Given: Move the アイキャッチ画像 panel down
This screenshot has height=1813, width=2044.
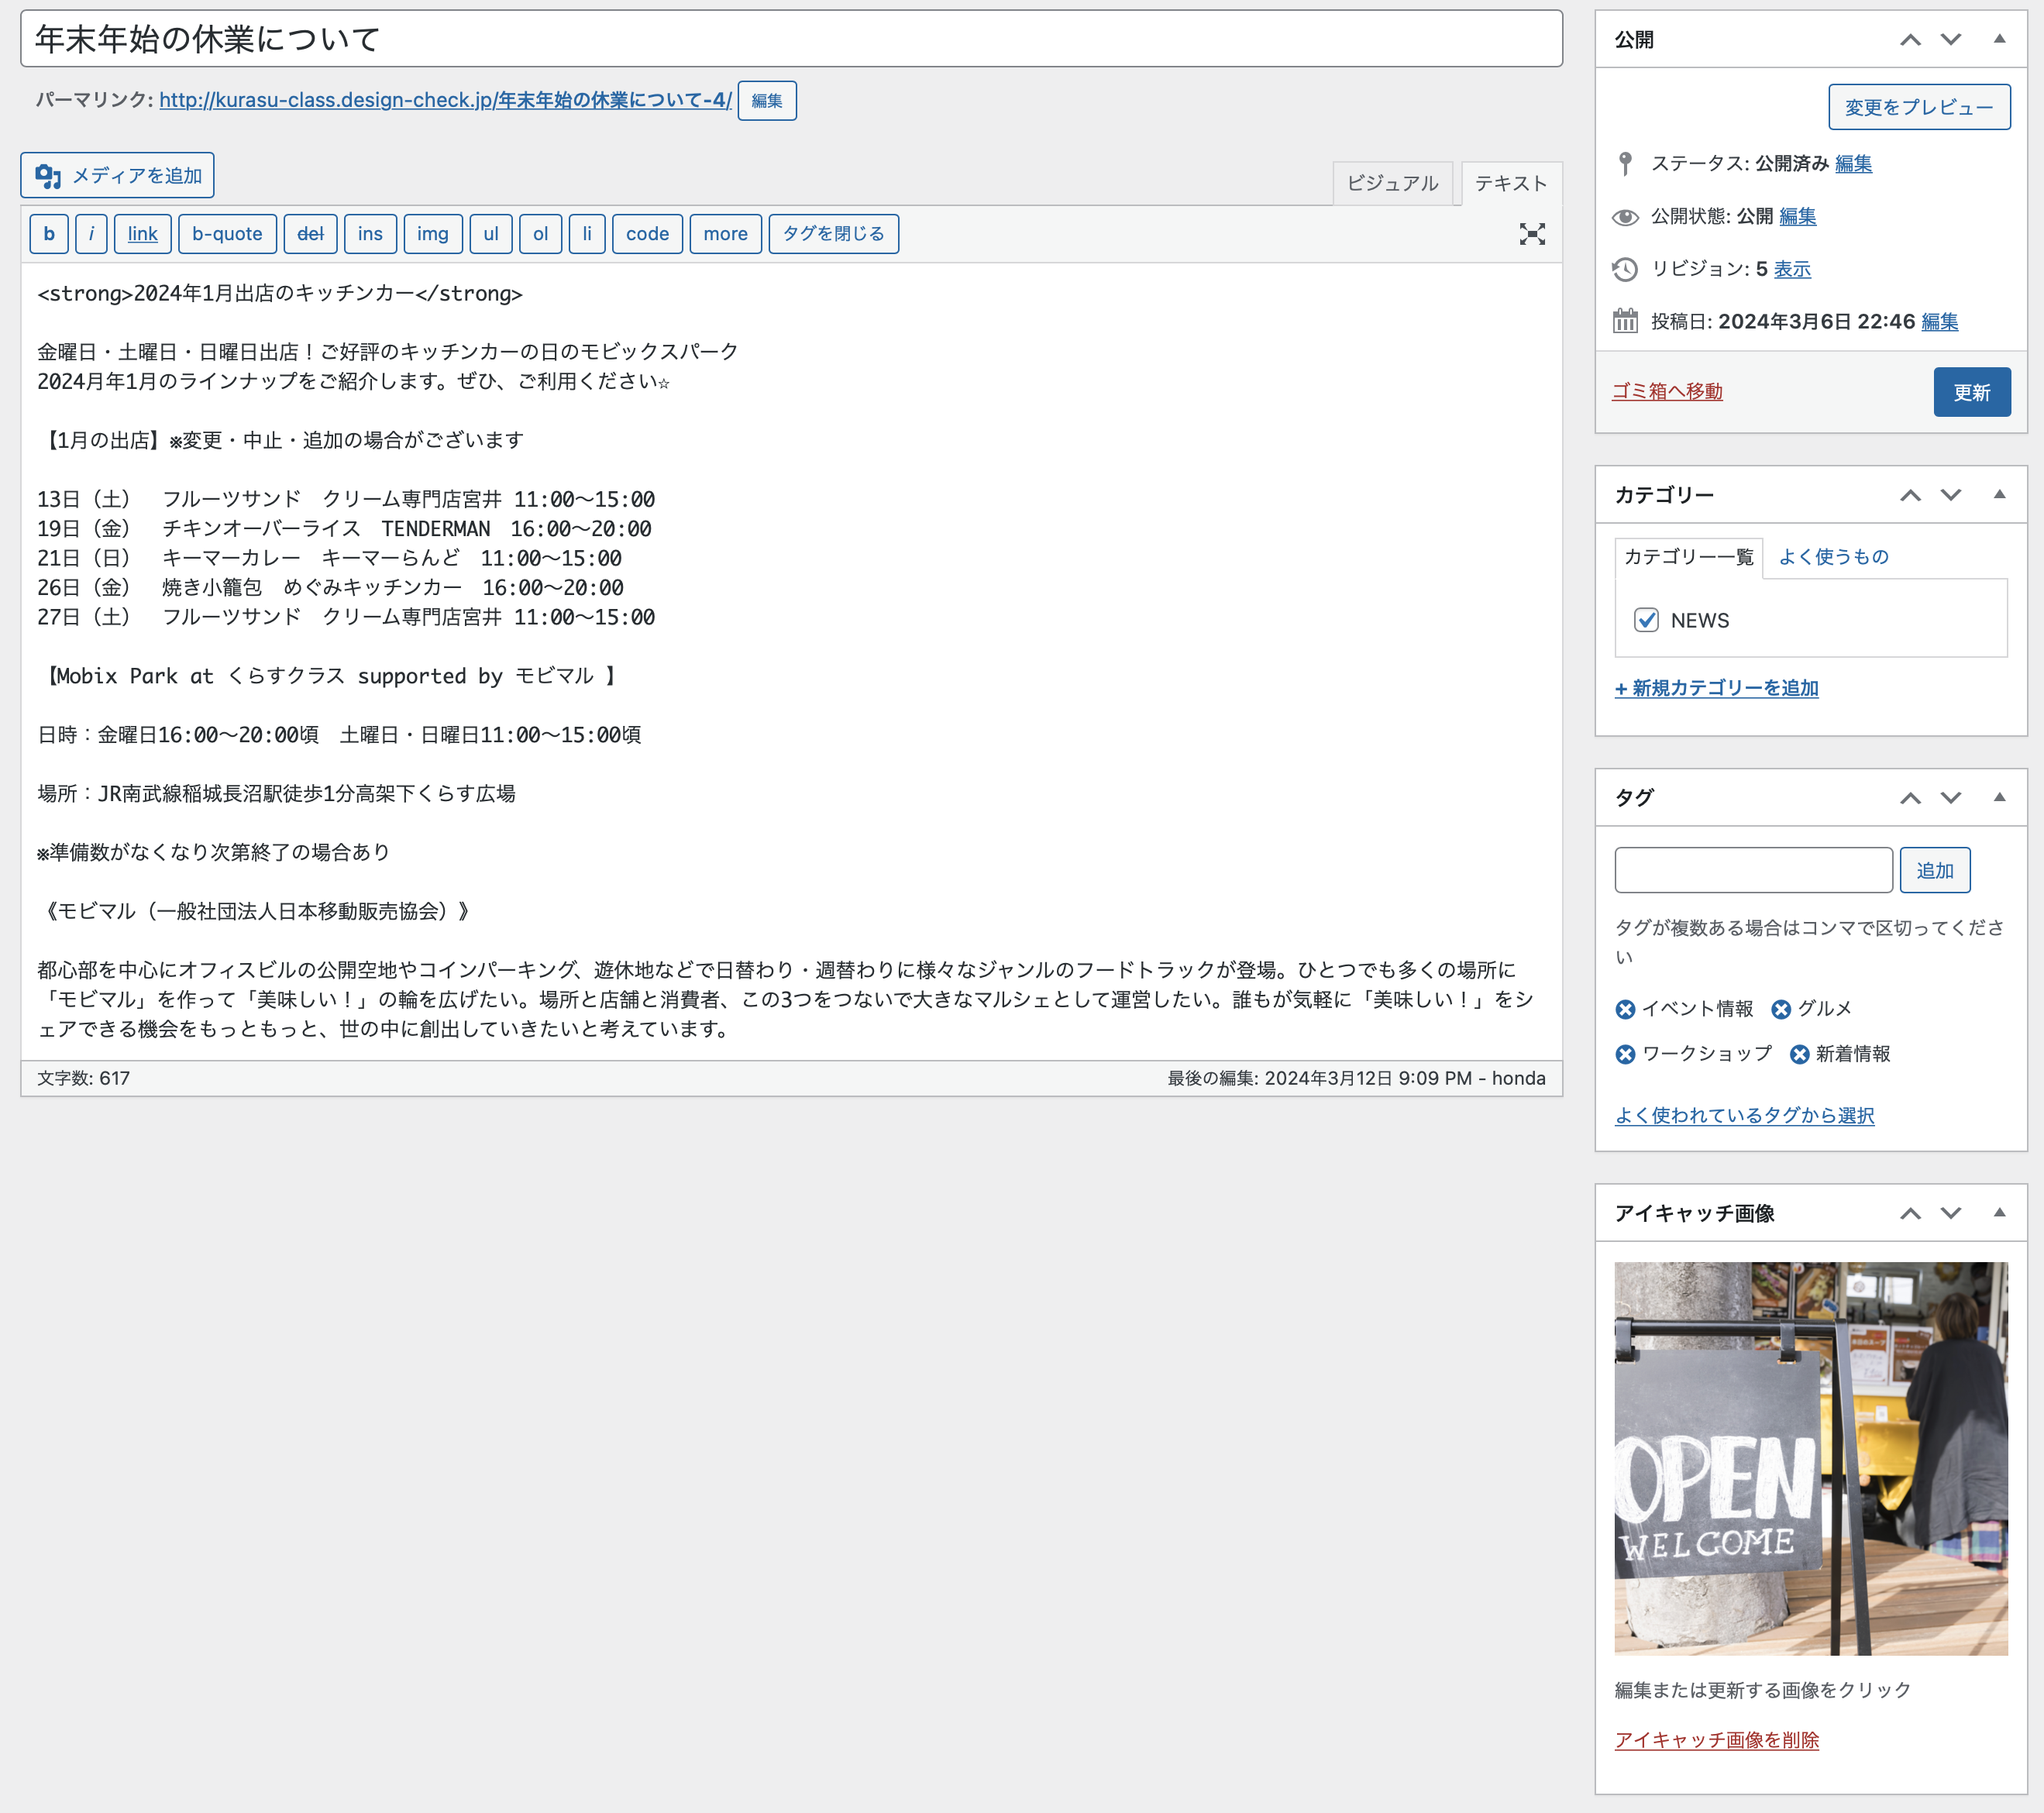Looking at the screenshot, I should [x=1950, y=1213].
